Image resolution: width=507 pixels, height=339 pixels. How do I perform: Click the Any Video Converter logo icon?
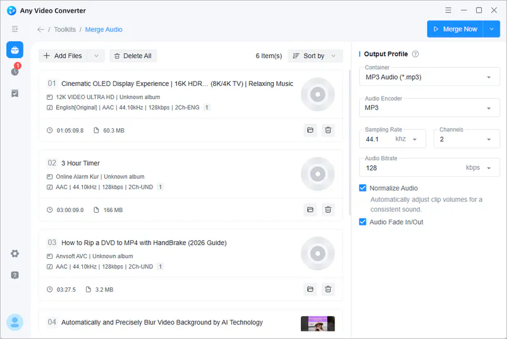11,10
